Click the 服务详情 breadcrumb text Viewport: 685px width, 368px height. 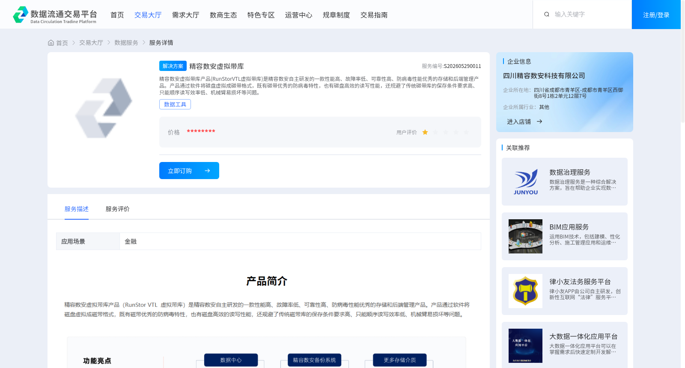161,43
